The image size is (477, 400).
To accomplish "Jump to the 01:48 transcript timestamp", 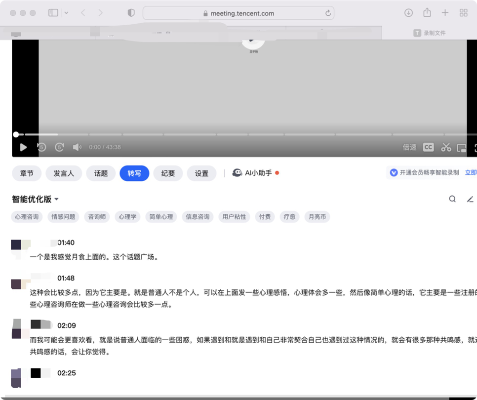I will [66, 278].
